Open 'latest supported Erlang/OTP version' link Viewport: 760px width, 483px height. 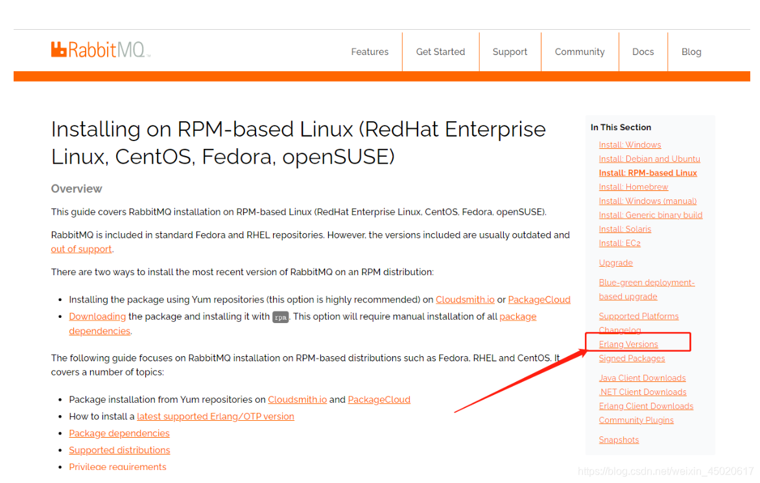coord(215,417)
